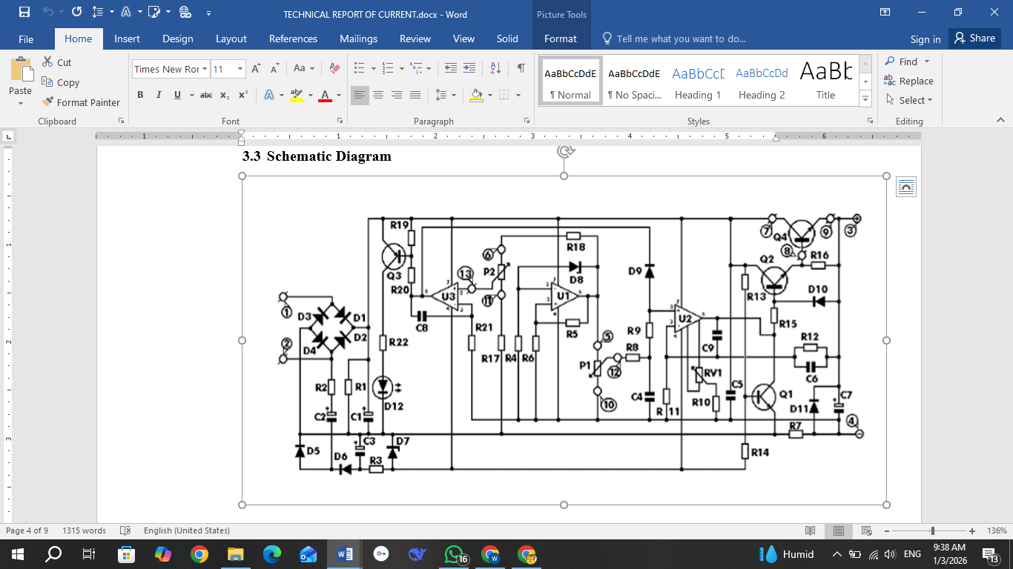Apply the yellow text highlight color

(296, 95)
